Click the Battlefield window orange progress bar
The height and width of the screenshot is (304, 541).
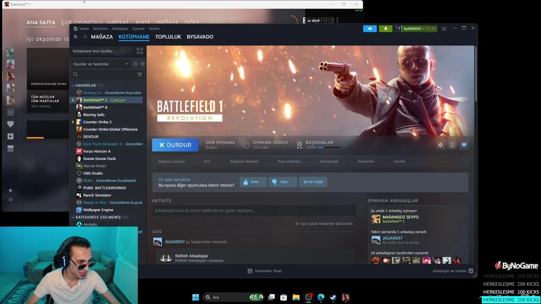click(x=35, y=138)
